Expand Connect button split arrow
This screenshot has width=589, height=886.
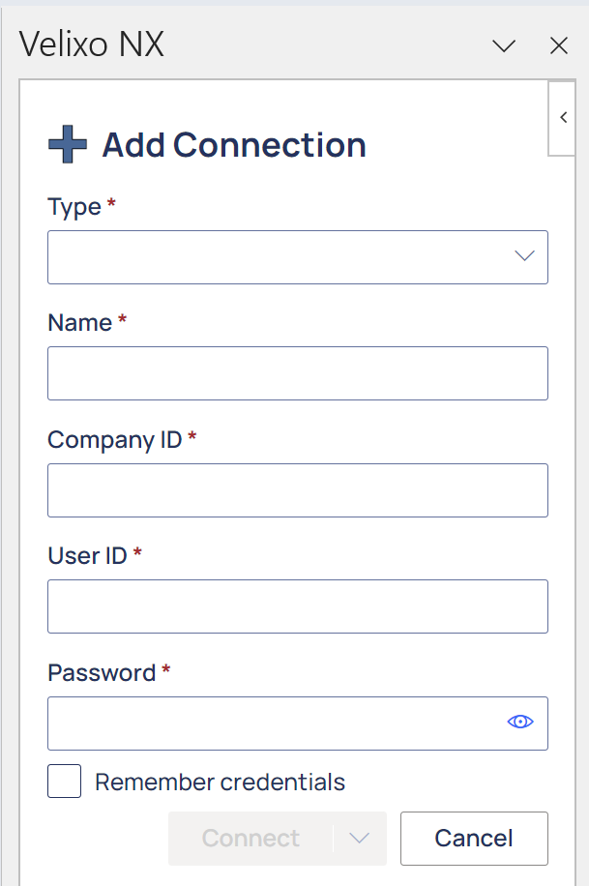click(x=360, y=838)
